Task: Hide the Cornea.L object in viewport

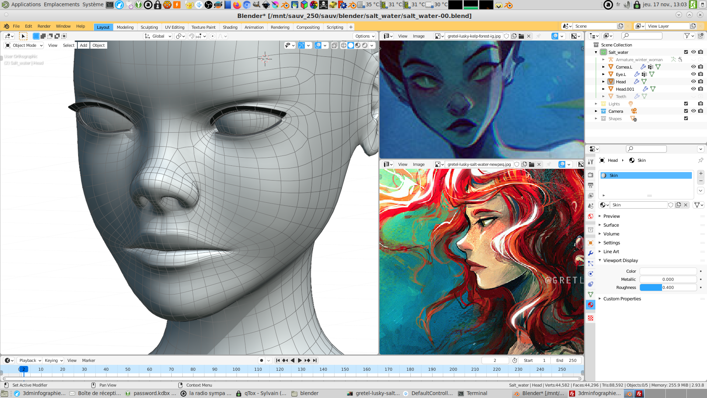Action: click(x=693, y=67)
